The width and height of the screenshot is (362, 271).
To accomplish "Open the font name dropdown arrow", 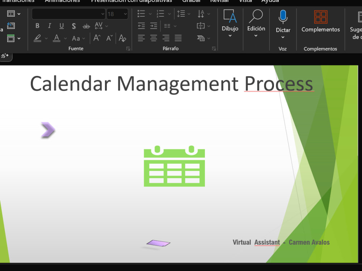I will tap(103, 14).
